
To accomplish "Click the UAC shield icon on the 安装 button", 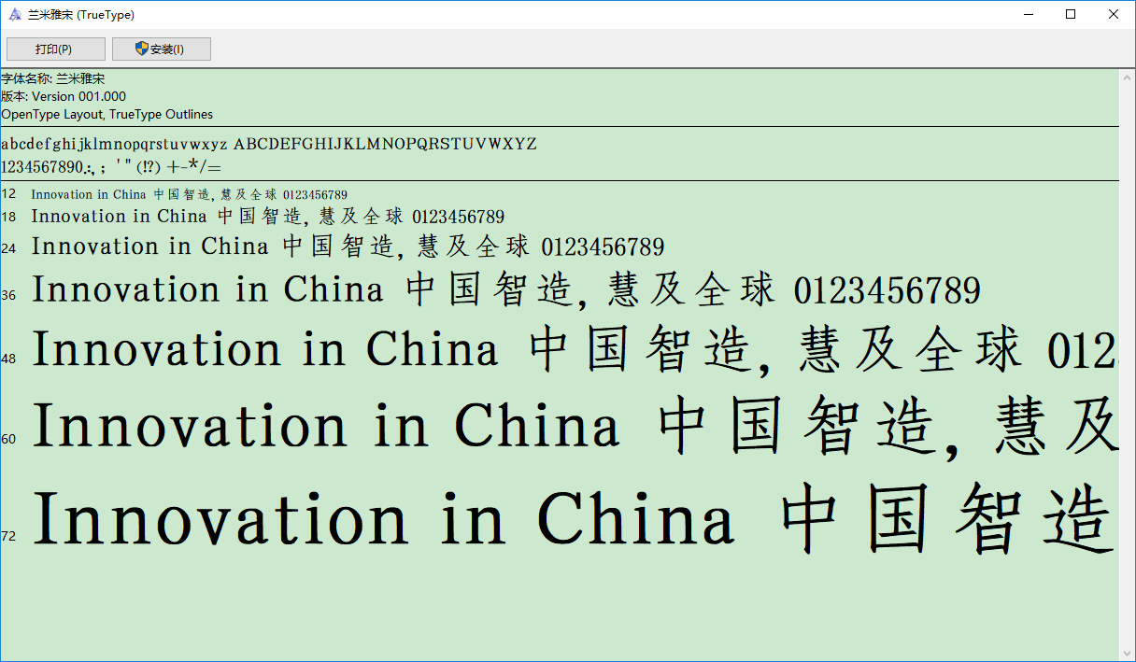I will [141, 48].
